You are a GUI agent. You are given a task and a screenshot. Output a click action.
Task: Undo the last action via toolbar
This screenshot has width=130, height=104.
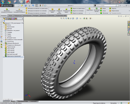tap(33, 5)
